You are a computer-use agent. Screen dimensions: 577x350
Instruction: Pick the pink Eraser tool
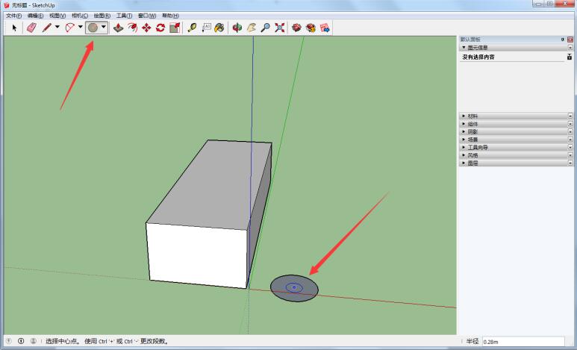(31, 28)
